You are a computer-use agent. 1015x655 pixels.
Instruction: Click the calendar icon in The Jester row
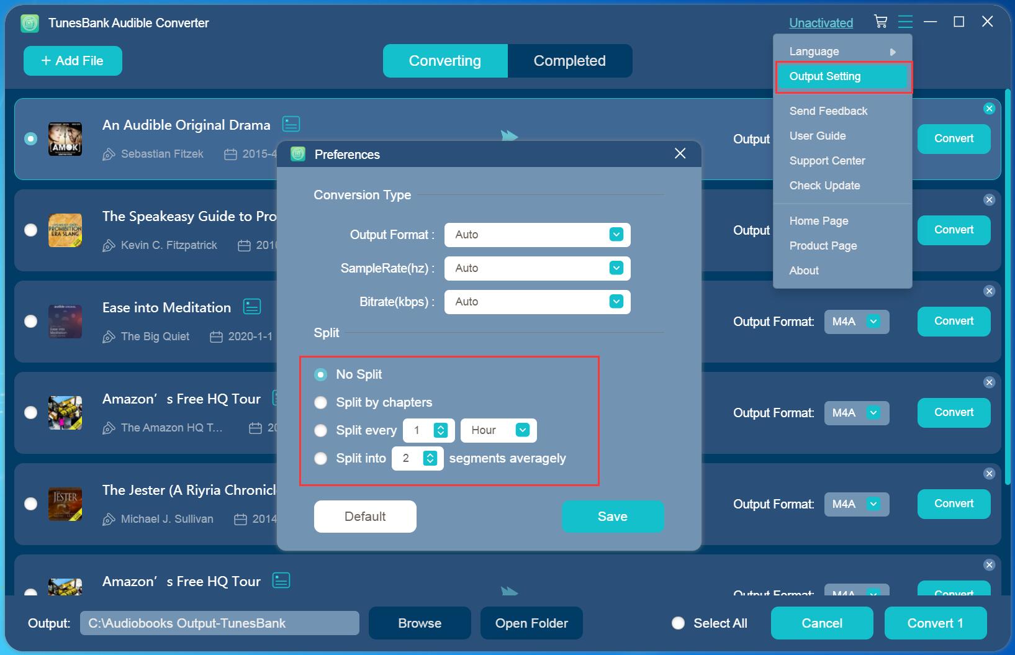click(x=240, y=519)
